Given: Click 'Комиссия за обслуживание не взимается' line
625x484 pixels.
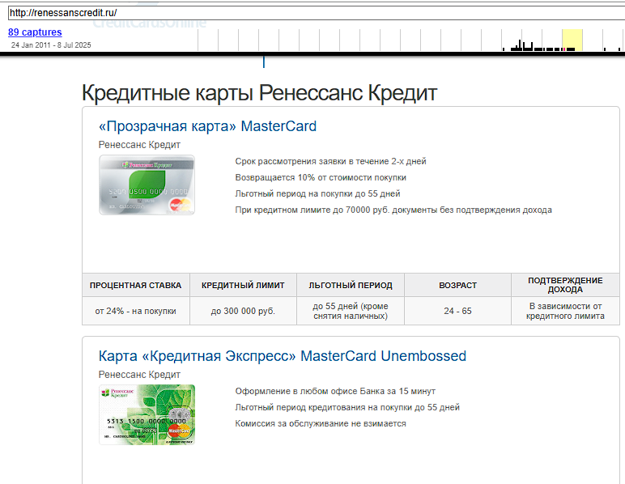Looking at the screenshot, I should click(x=321, y=424).
